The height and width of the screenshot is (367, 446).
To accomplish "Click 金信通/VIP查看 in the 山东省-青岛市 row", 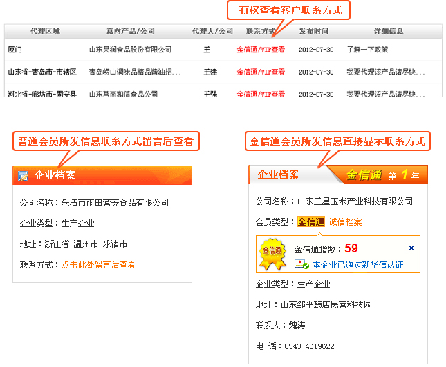I will point(261,72).
